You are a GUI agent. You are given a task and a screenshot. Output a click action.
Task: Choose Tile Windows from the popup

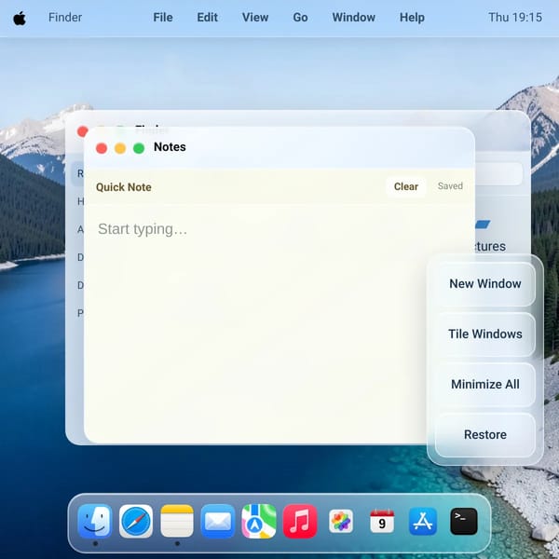click(x=485, y=334)
